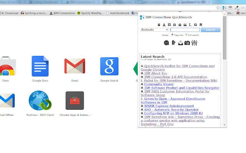Click the IBM Connections QuickSearch extension toolbar icon

[224, 8]
